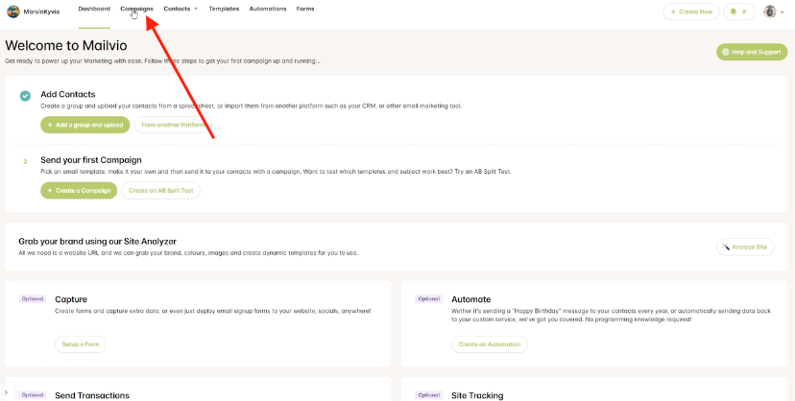Viewport: 795px width, 401px height.
Task: Click the MarvinKyvio logo avatar
Action: click(13, 12)
